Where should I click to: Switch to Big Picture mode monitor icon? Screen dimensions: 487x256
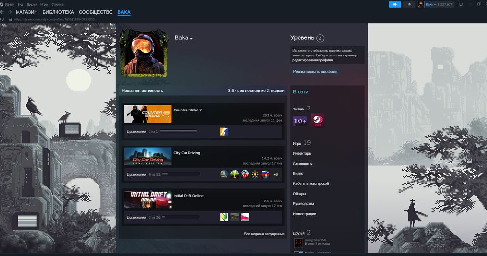[461, 4]
